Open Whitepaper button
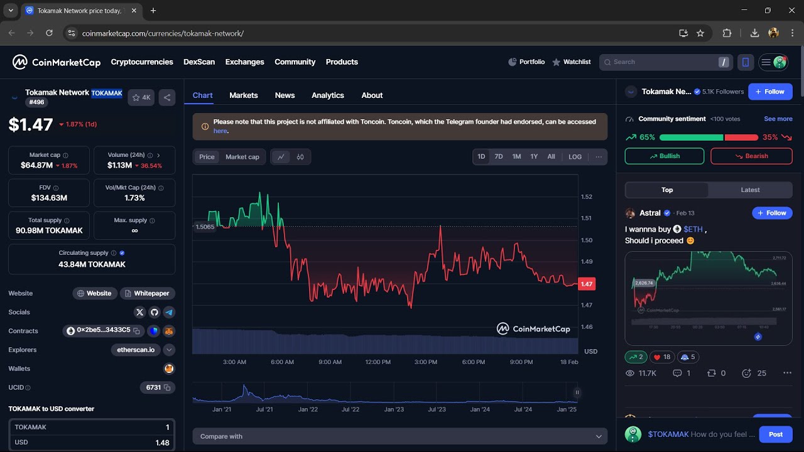804x452 pixels. tap(147, 293)
